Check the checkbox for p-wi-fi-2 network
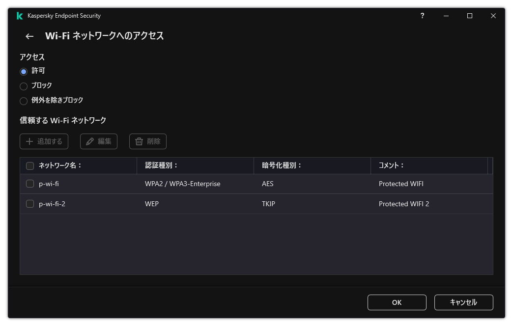Screen dimensions: 513x326 tap(30, 203)
